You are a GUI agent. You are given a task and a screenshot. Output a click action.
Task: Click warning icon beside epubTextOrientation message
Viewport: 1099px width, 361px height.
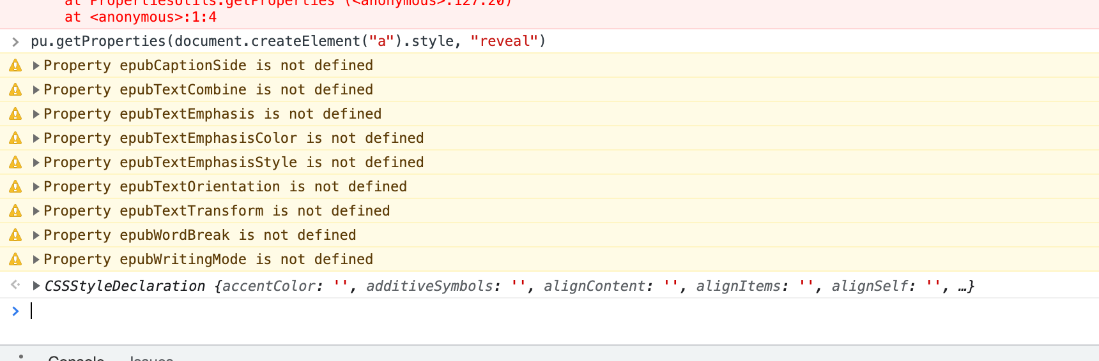15,187
